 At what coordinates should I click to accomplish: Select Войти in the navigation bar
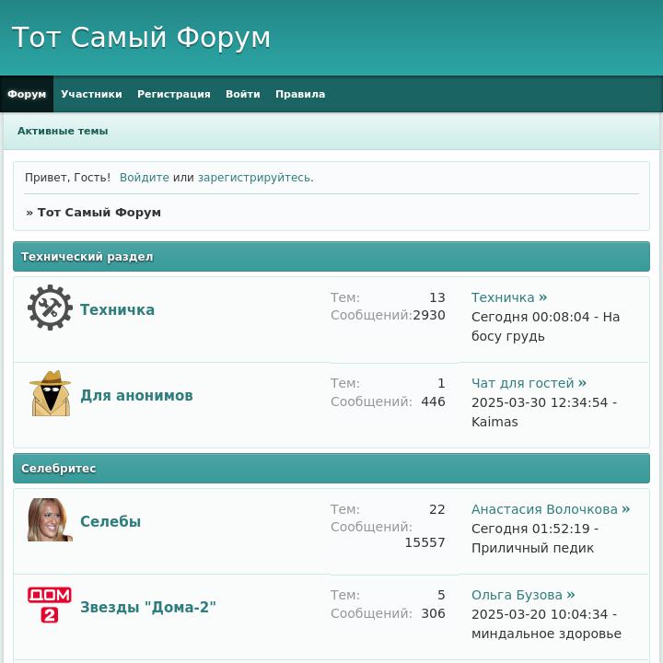[243, 94]
